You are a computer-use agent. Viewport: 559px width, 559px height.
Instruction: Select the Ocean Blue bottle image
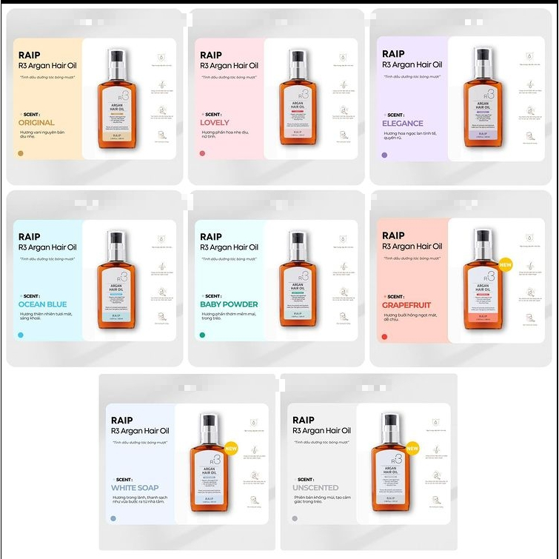[116, 279]
